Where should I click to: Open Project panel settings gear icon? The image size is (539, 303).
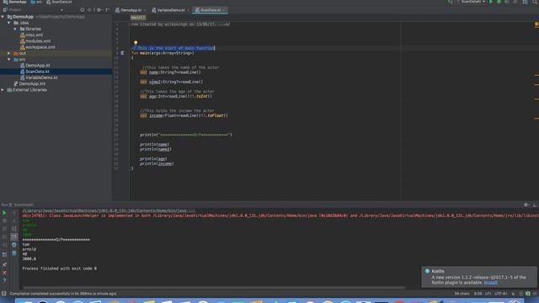click(x=99, y=10)
